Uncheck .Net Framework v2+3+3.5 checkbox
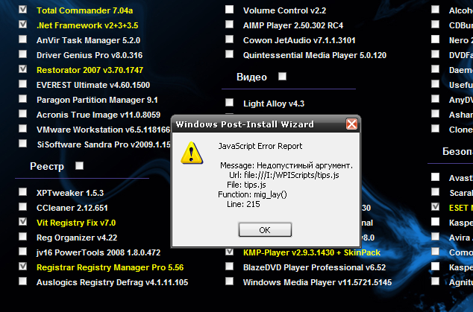 pos(22,25)
